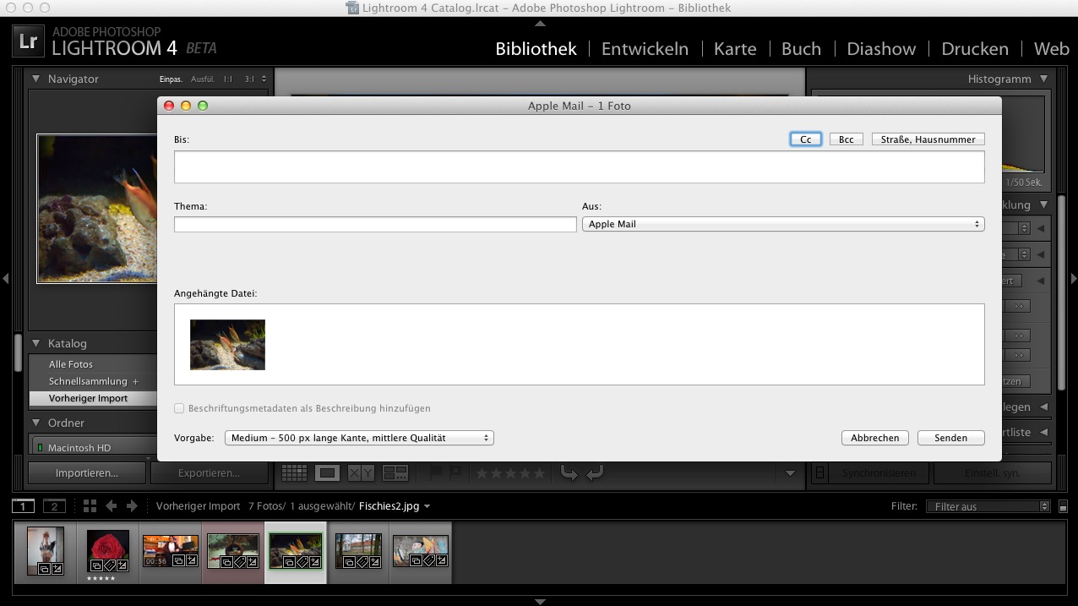Open the XY Compare view
The height and width of the screenshot is (606, 1078).
pos(362,473)
